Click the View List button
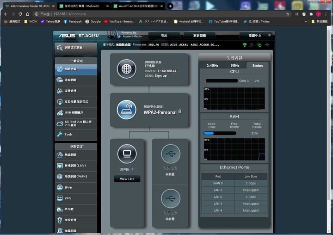Viewport: 333px width, 235px height. pos(127,179)
